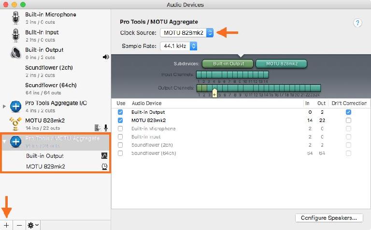371x230 pixels.
Task: Click the '14 ins / 22 outs' text
Action: coord(43,128)
